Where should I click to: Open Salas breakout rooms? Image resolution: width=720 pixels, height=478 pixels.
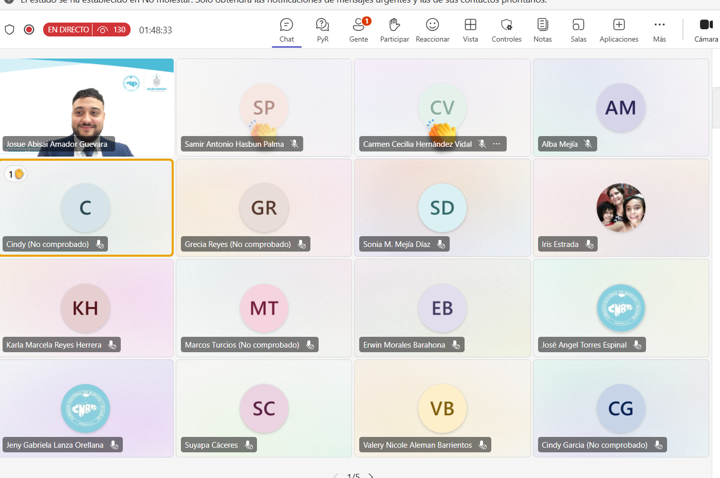click(578, 30)
